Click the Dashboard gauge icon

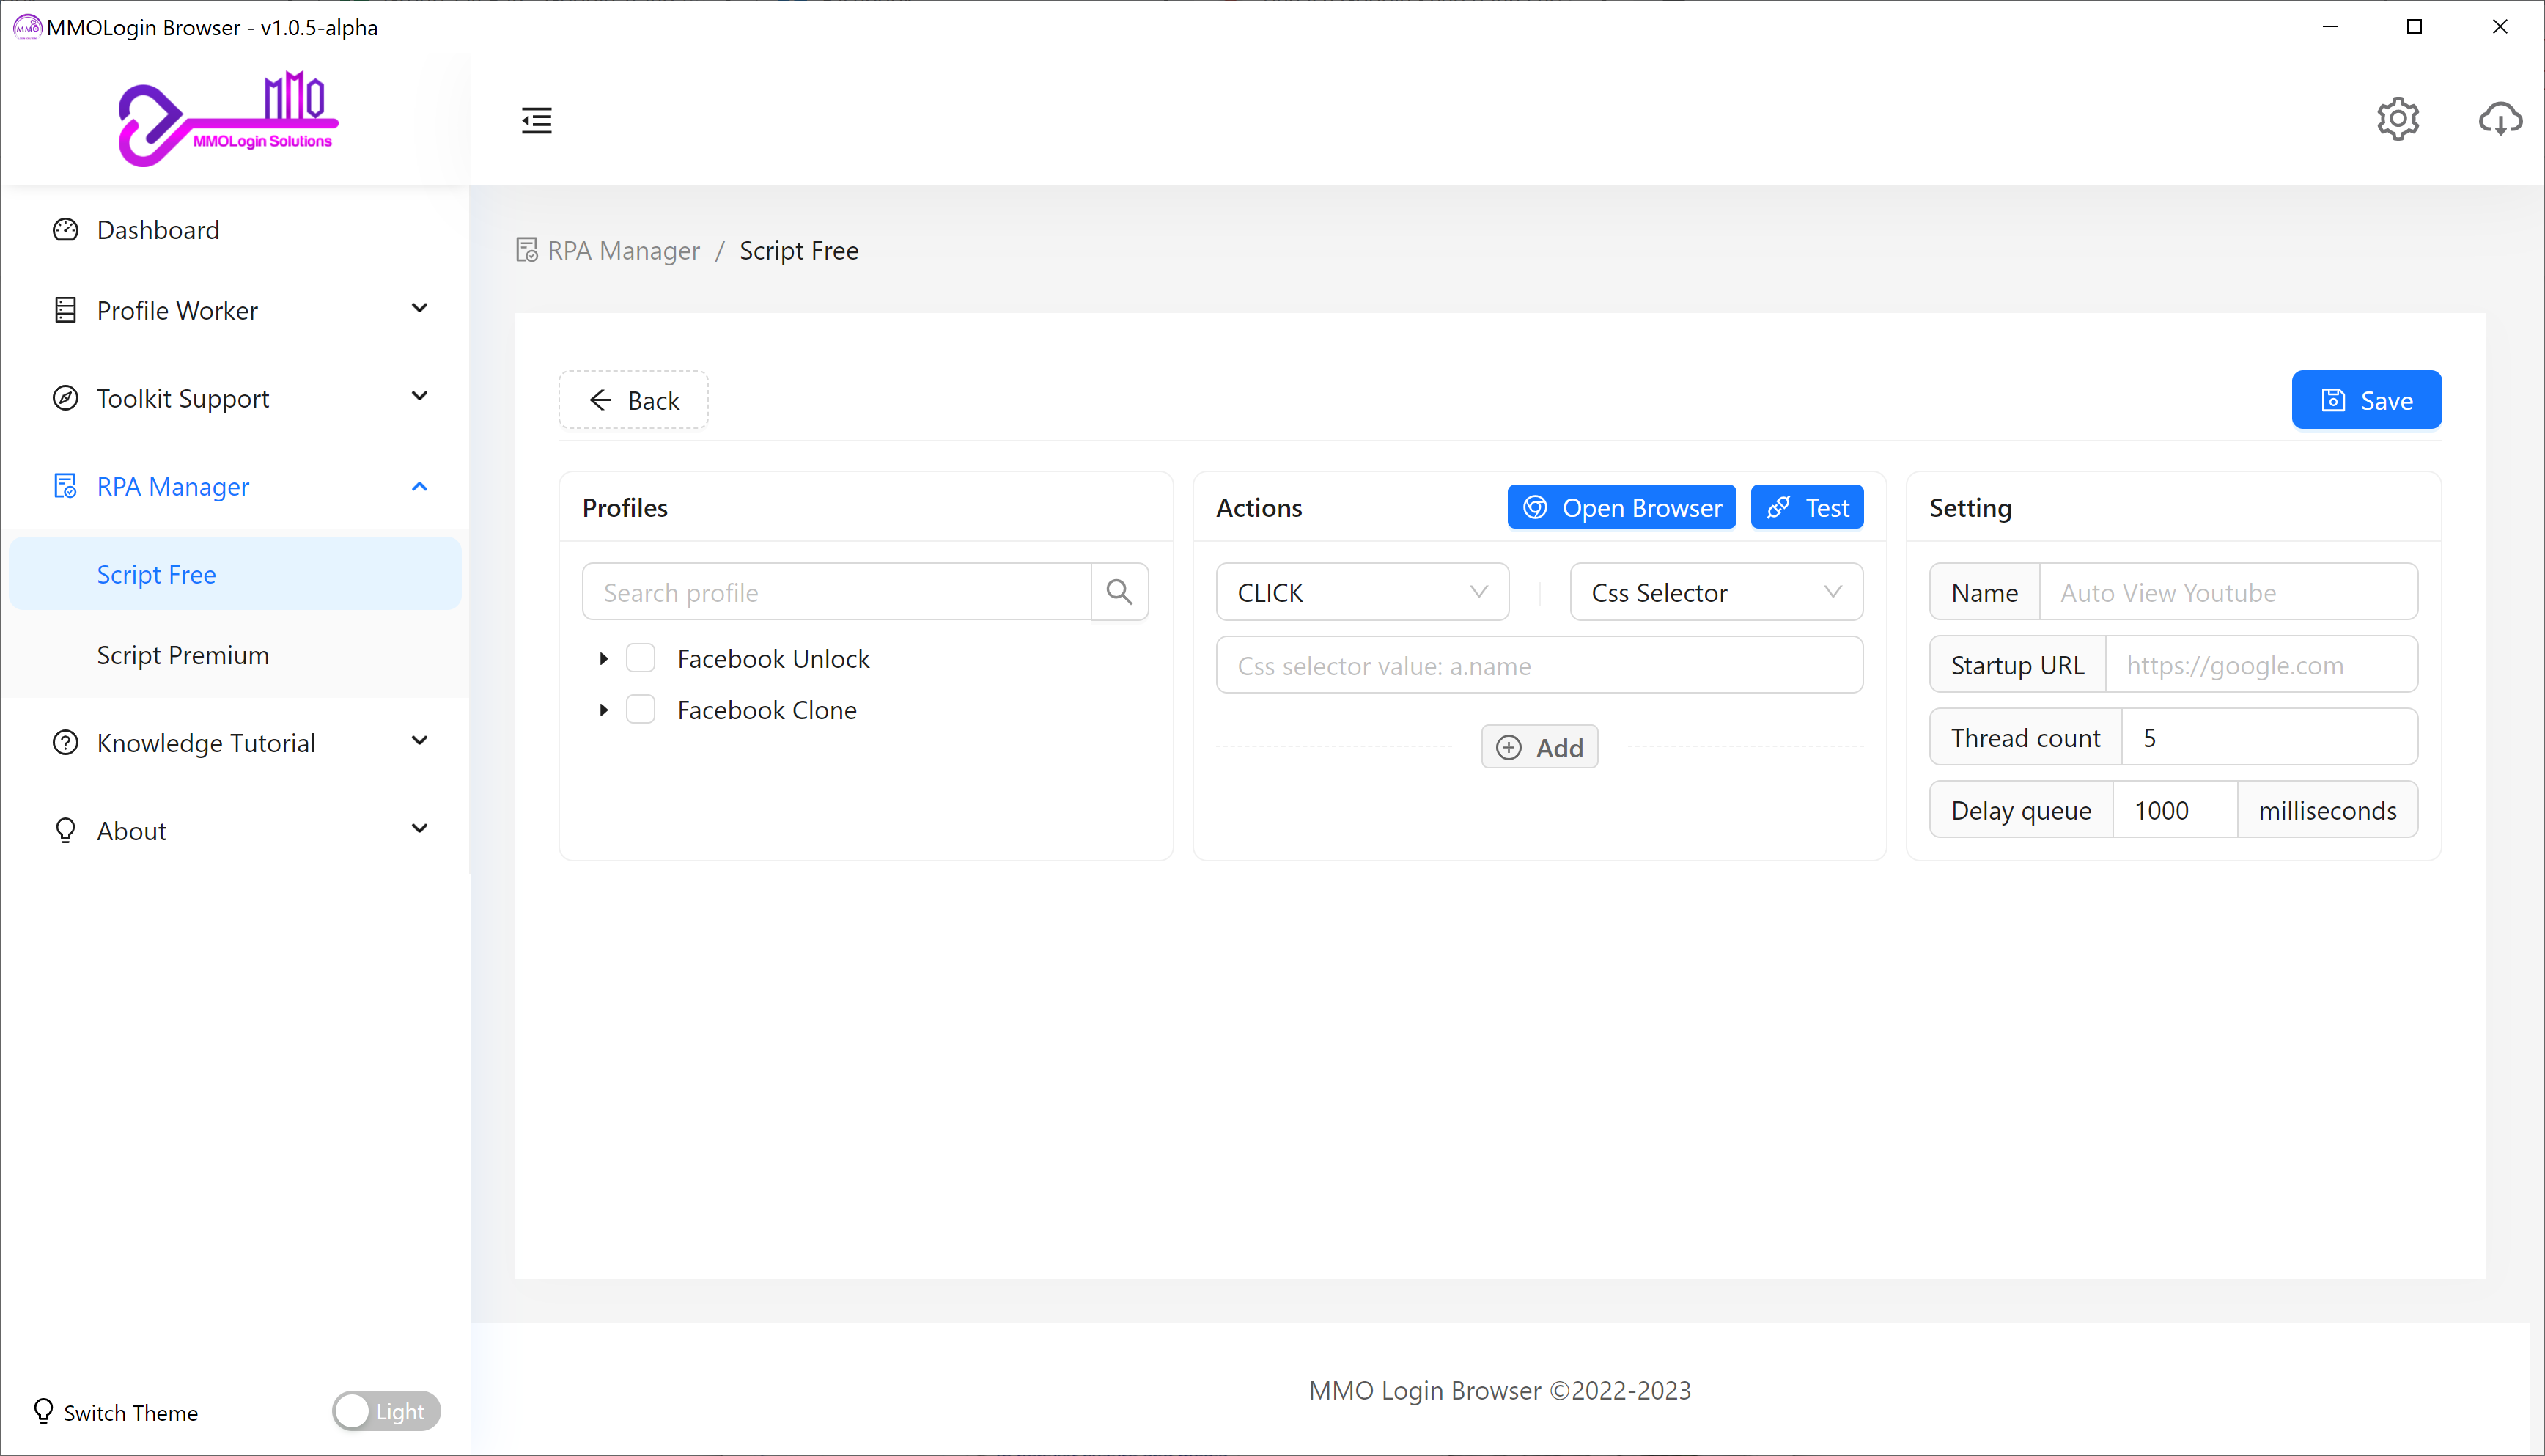[65, 230]
